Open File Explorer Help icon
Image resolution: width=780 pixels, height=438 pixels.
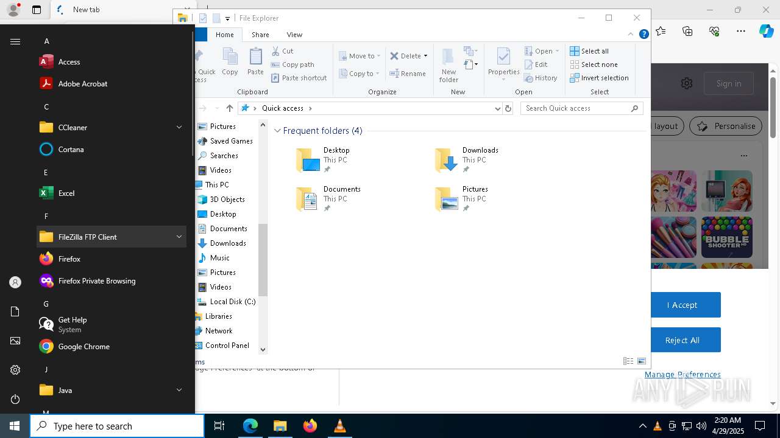pyautogui.click(x=643, y=35)
